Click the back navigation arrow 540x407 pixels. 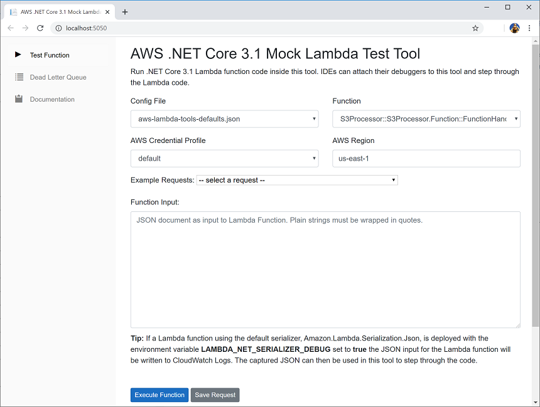[x=10, y=28]
